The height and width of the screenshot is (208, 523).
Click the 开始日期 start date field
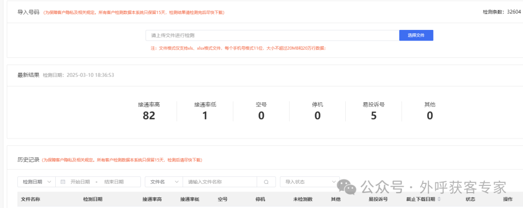pyautogui.click(x=80, y=182)
